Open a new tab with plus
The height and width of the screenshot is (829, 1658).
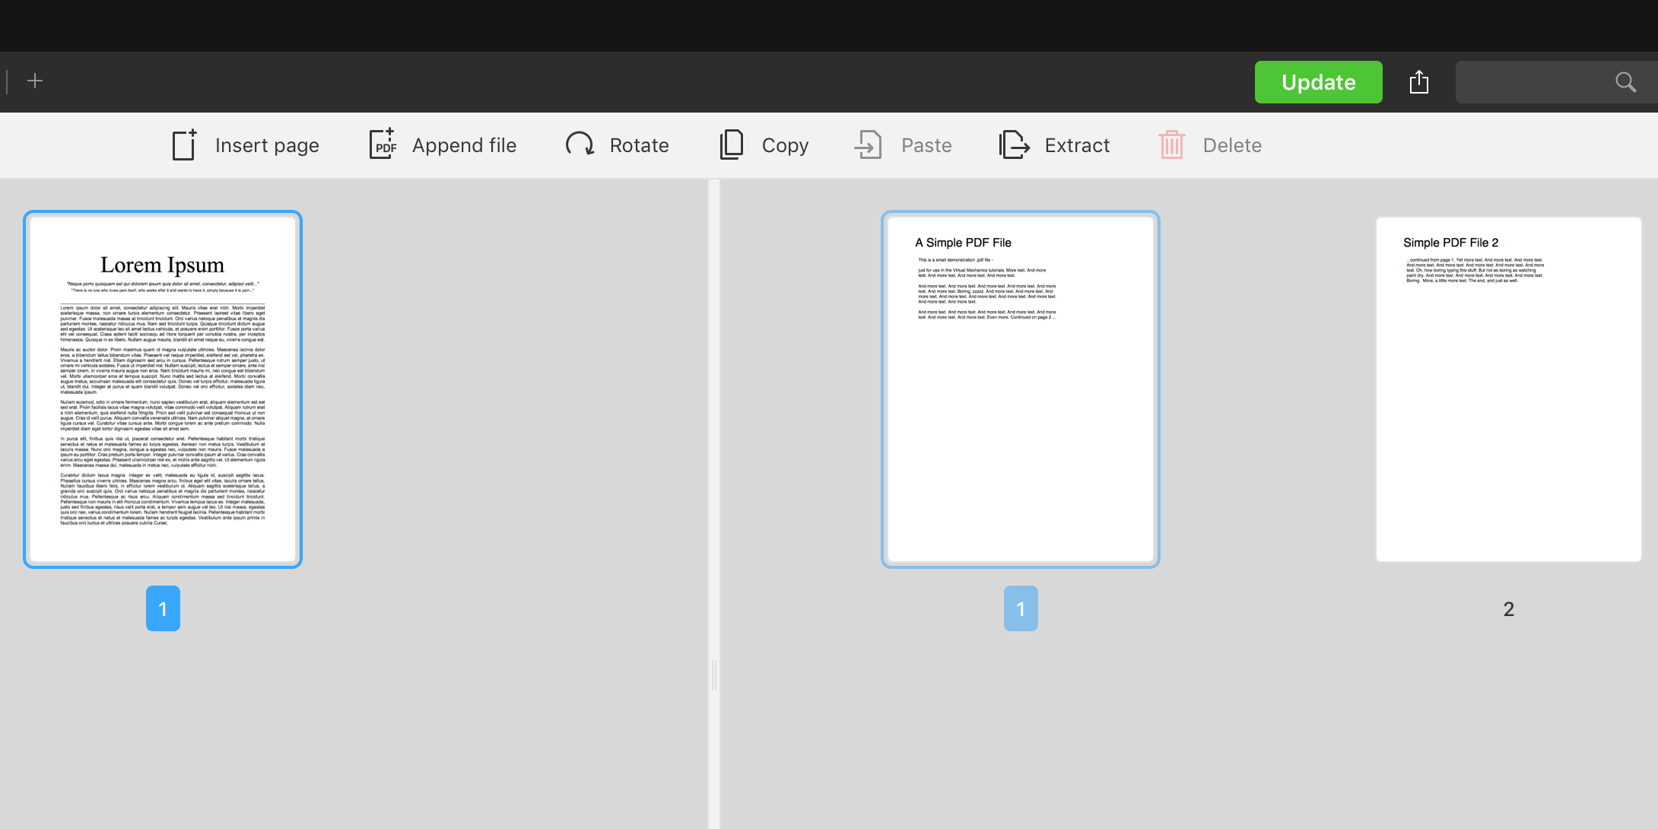[x=35, y=81]
